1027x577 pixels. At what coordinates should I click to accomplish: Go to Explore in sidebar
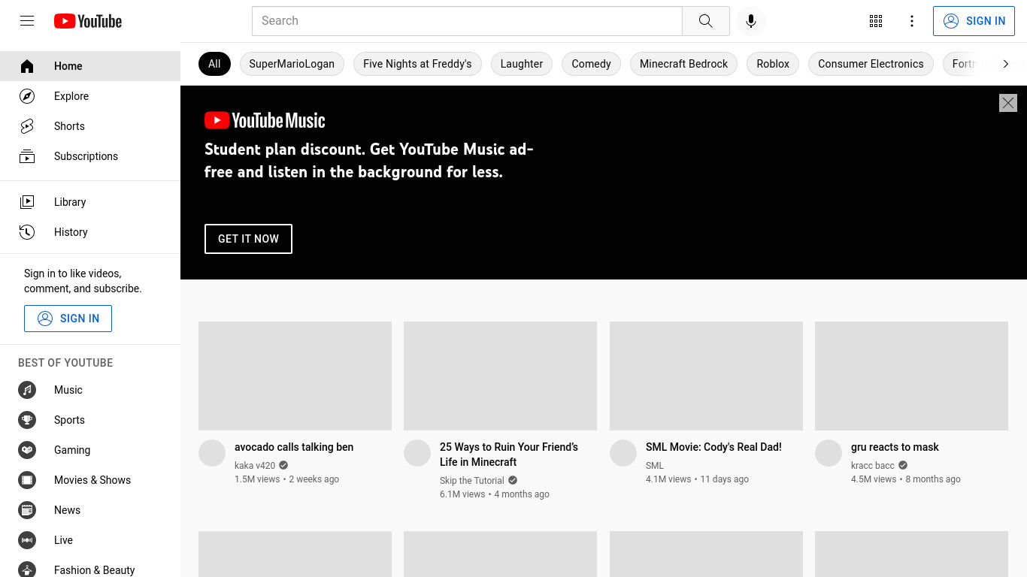tap(71, 96)
